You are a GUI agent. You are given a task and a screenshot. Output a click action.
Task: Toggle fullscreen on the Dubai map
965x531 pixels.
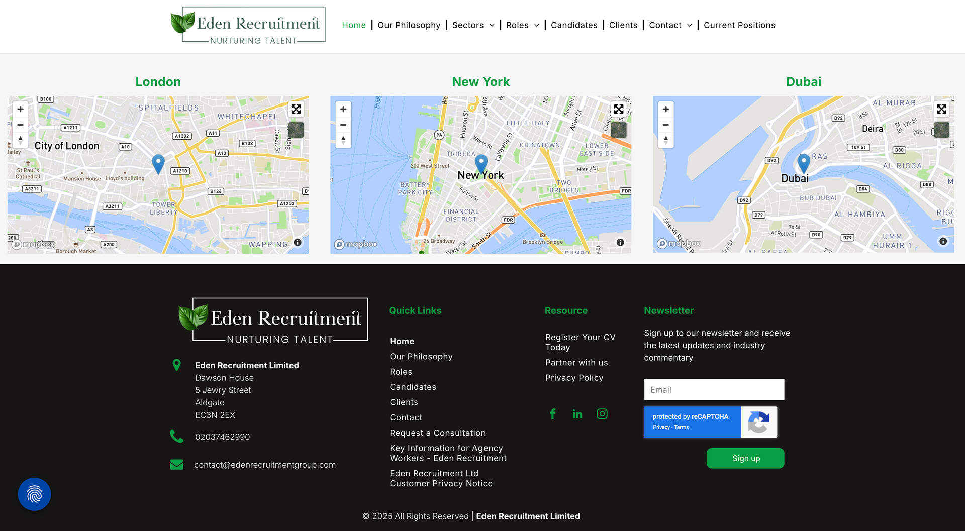(941, 110)
